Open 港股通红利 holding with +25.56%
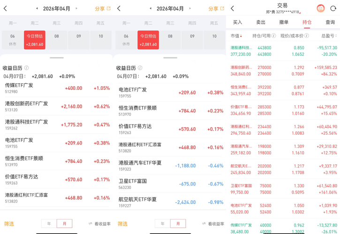This screenshot has height=234, width=340. click(283, 130)
